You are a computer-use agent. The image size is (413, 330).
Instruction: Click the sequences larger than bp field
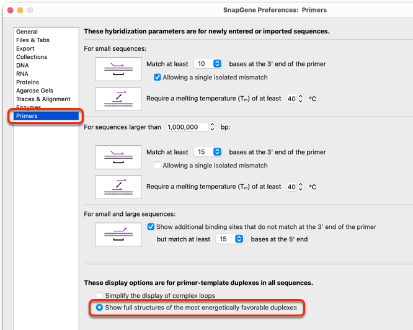[187, 127]
